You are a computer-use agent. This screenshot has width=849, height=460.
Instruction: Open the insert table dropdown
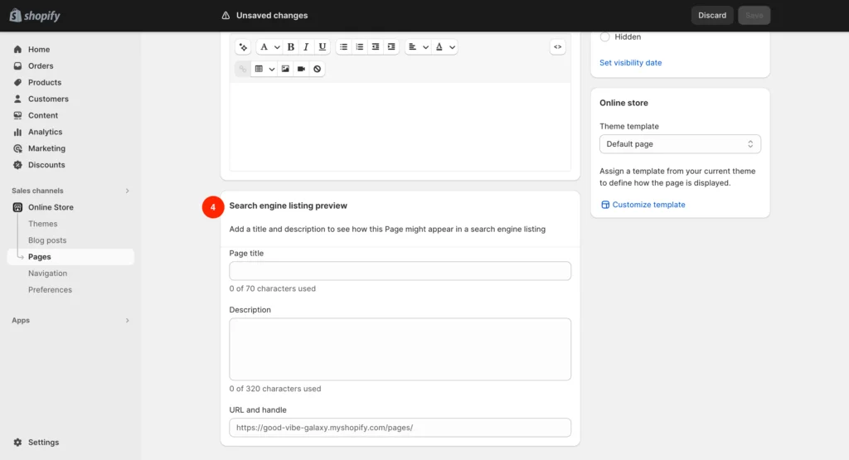click(x=264, y=70)
